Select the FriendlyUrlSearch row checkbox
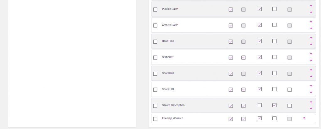 155,119
